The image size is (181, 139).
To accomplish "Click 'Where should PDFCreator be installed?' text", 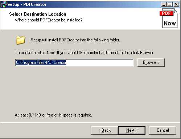I will [49, 20].
